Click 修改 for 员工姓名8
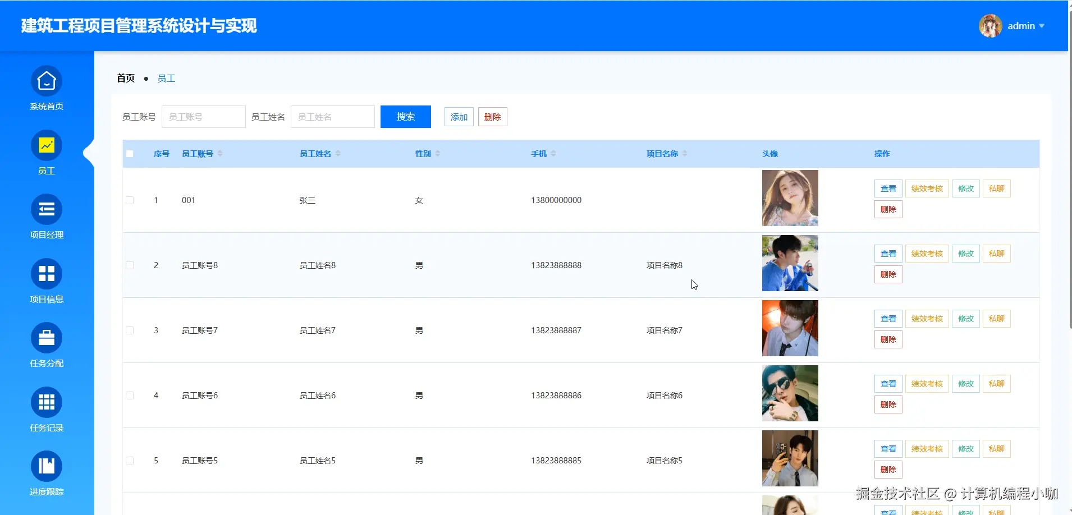 [966, 254]
